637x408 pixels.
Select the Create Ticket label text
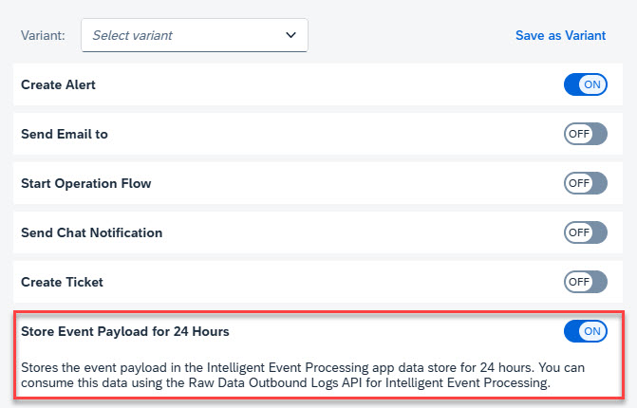(x=62, y=282)
